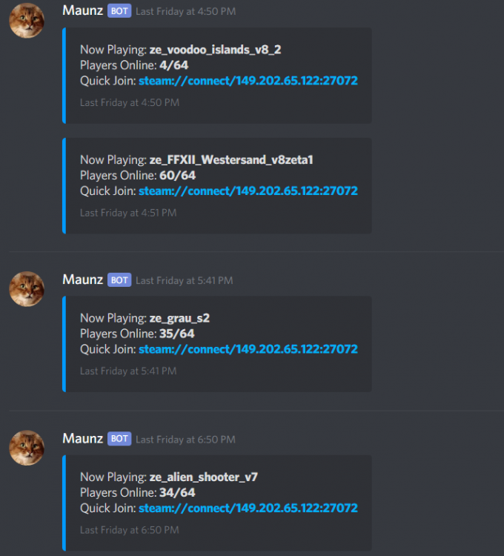Viewport: 504px width, 556px height.
Task: Select map name ze_voodoo_islands_v8_2 text
Action: [215, 50]
